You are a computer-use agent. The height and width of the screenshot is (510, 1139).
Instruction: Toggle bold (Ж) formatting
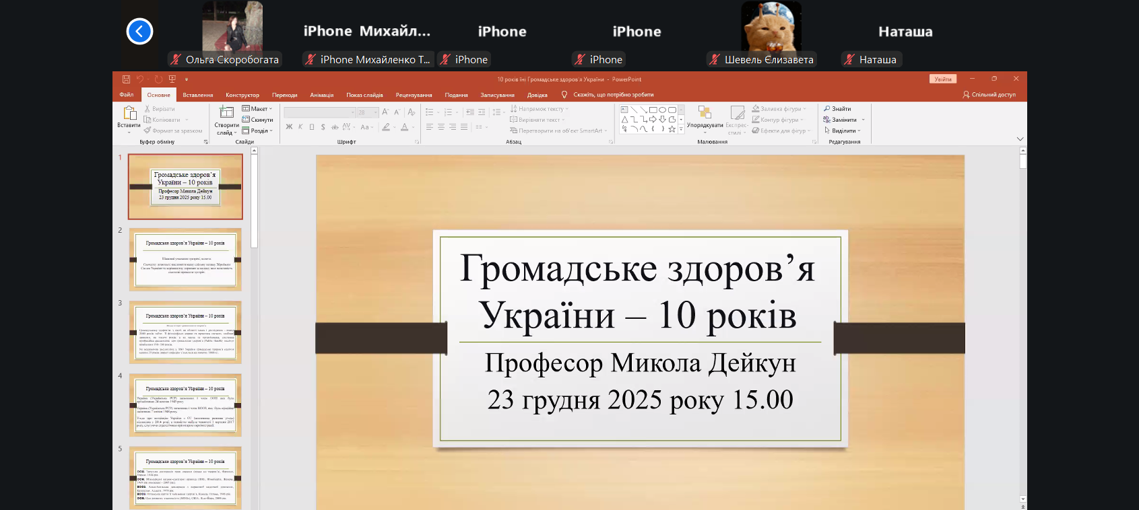click(289, 127)
